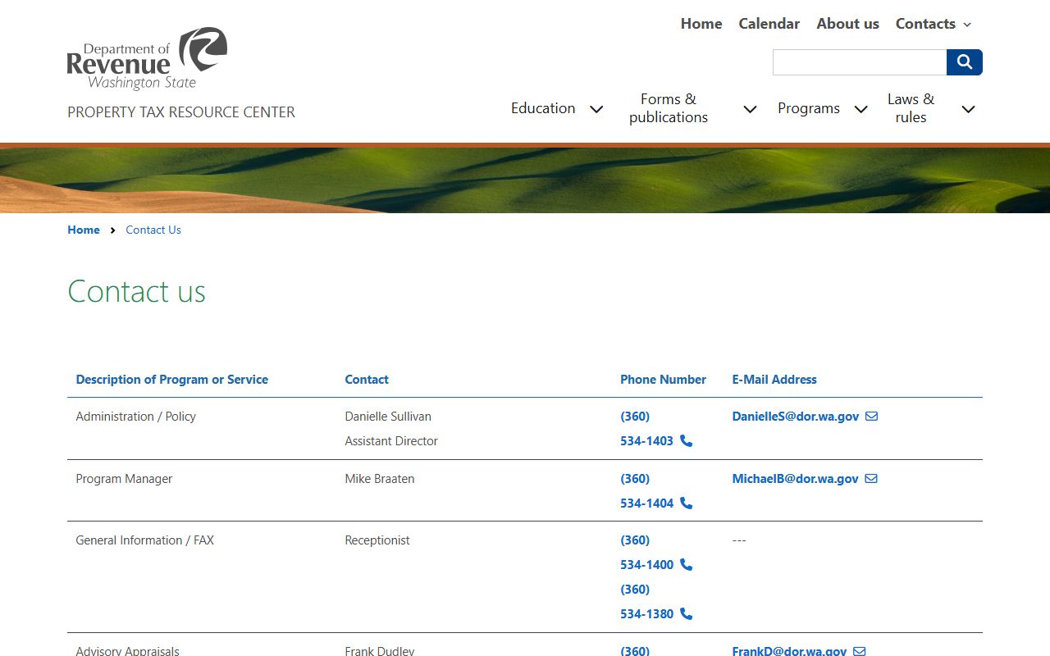Follow the Contact Us breadcrumb link

tap(153, 230)
